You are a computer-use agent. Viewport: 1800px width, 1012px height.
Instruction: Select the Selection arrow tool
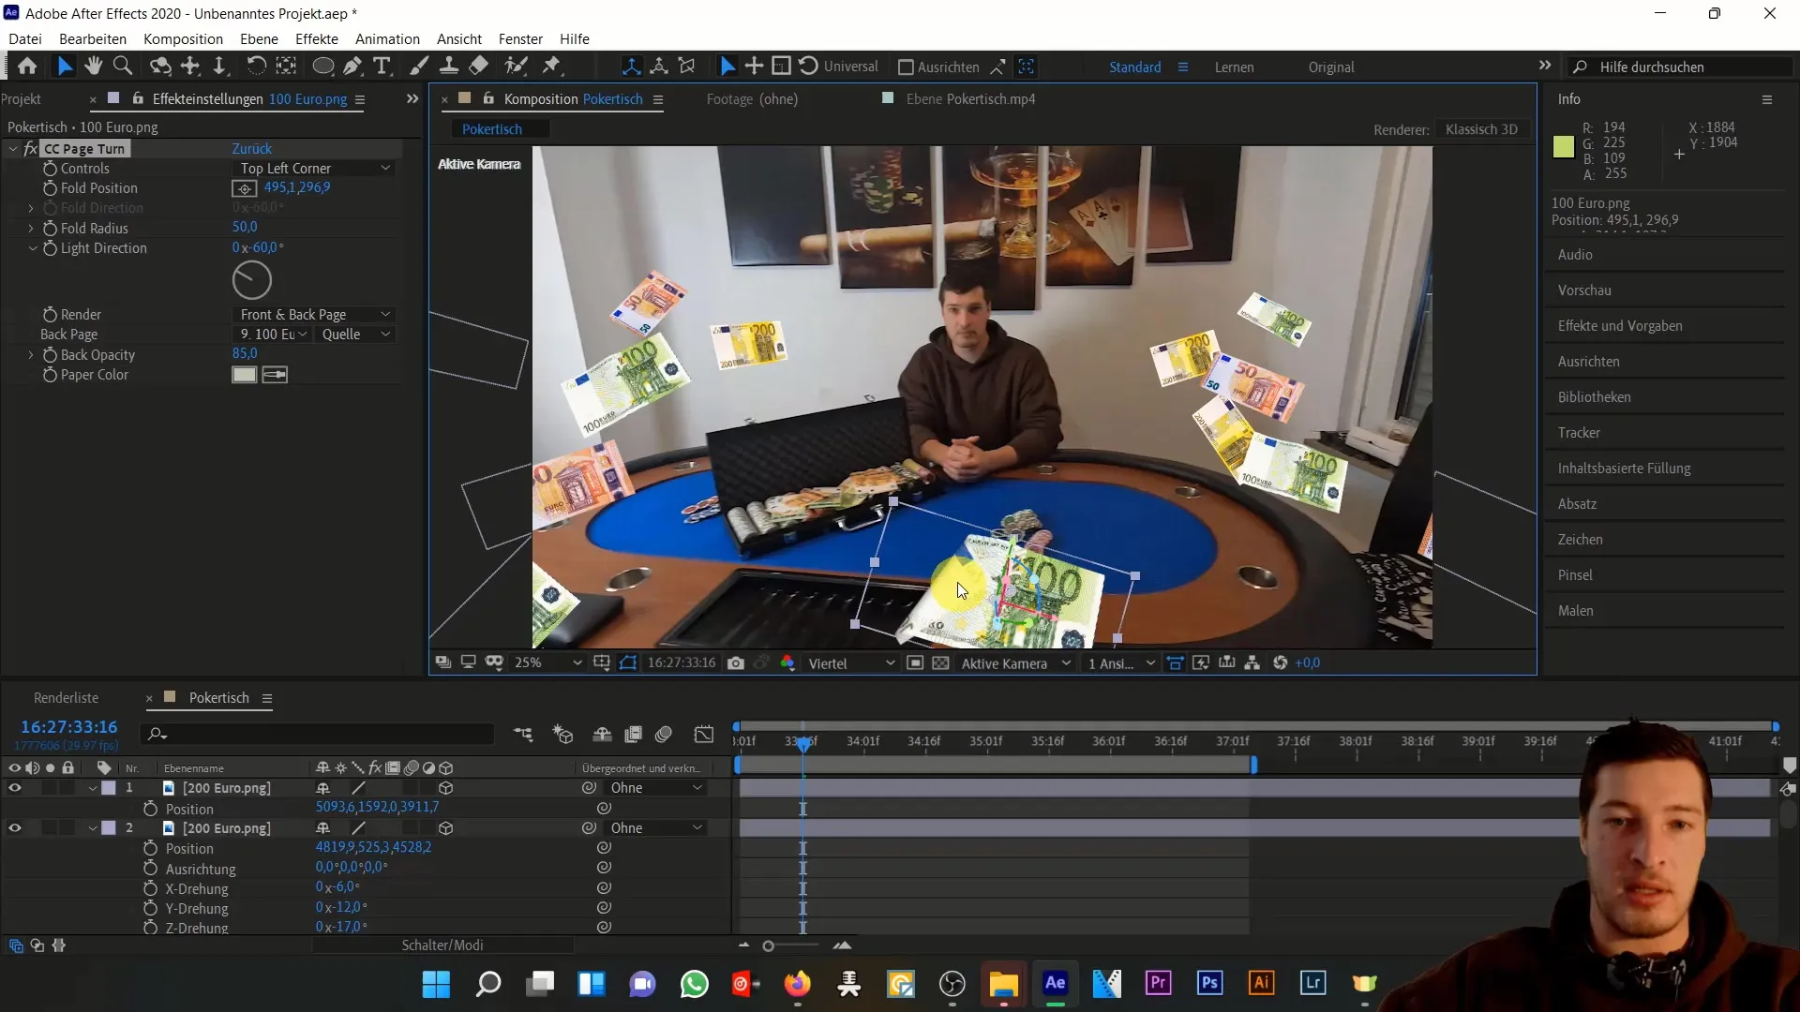pyautogui.click(x=64, y=66)
